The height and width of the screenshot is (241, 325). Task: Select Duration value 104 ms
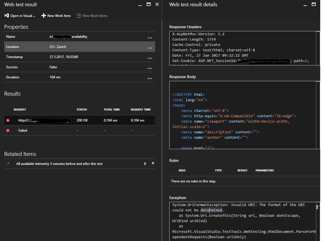point(55,77)
